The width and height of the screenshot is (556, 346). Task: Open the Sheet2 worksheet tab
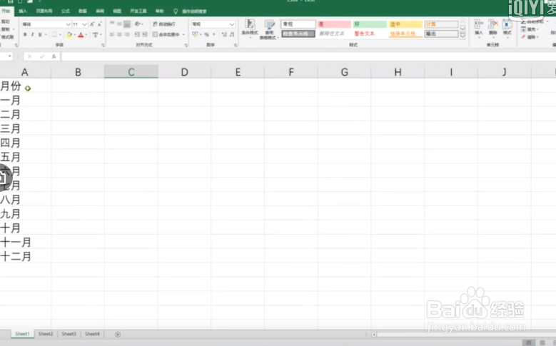46,334
